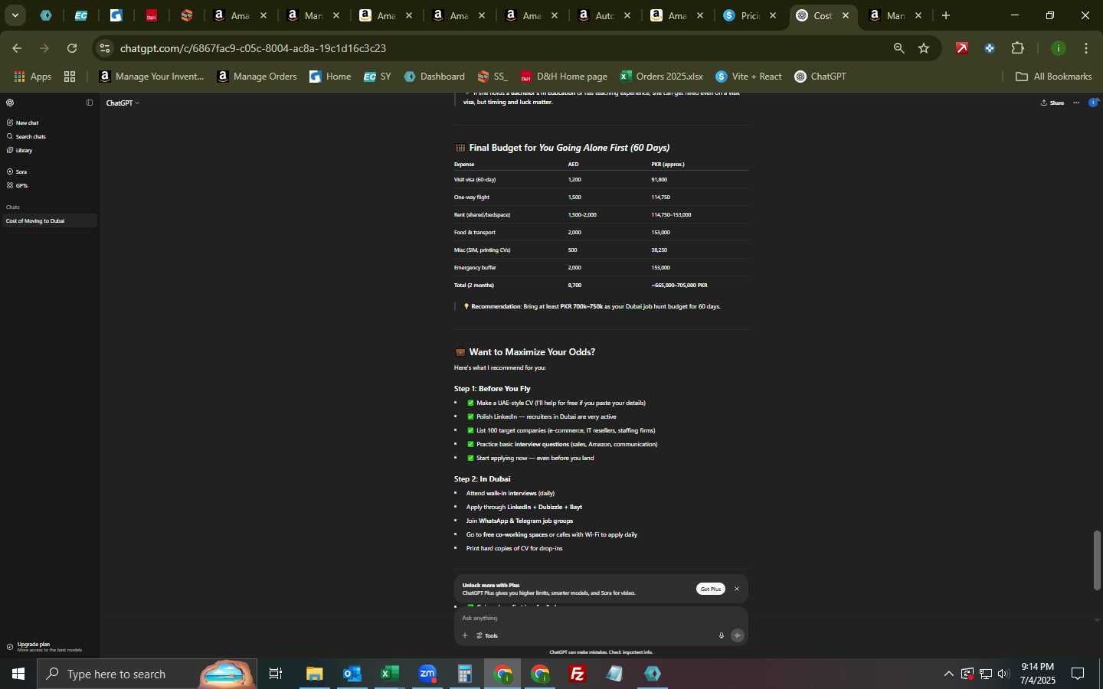The image size is (1103, 689).
Task: Open Outlook from taskbar
Action: 352,674
